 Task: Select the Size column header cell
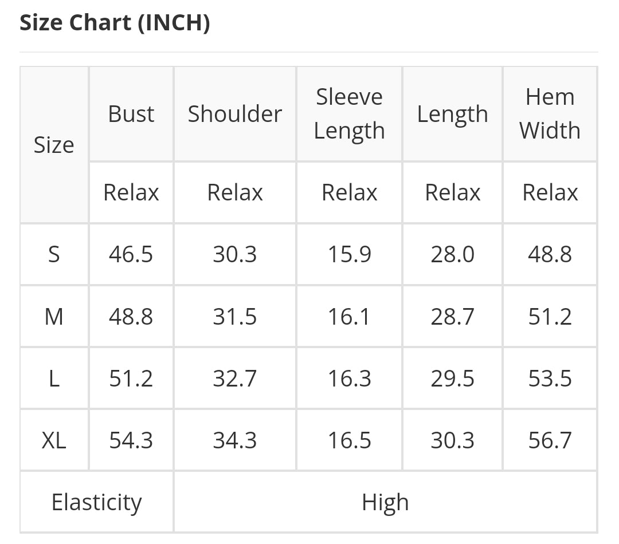[54, 145]
